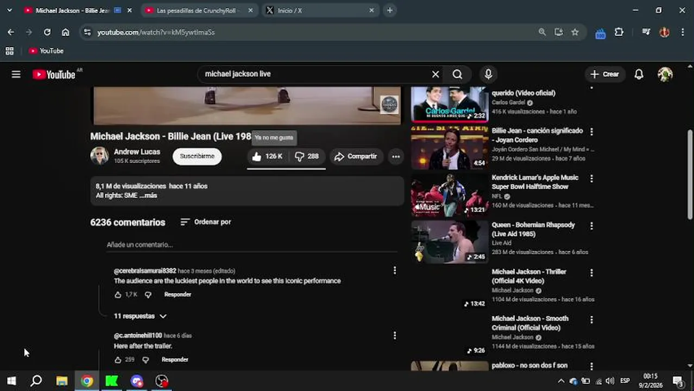694x391 pixels.
Task: Expand video description with ...más
Action: 148,195
